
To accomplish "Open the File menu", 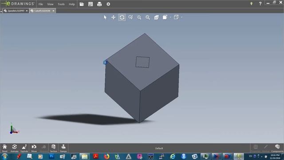I will pos(40,4).
